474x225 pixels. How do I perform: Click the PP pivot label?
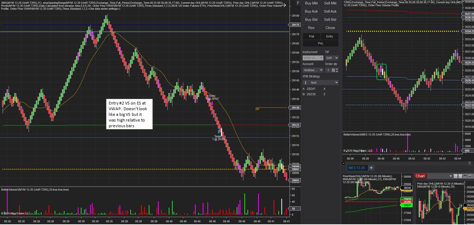[257, 109]
